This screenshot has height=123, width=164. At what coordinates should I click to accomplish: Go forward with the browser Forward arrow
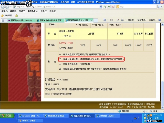7,7
